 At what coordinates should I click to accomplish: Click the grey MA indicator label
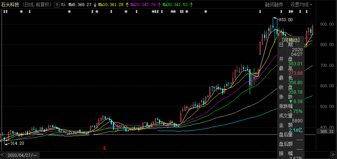pos(63,5)
